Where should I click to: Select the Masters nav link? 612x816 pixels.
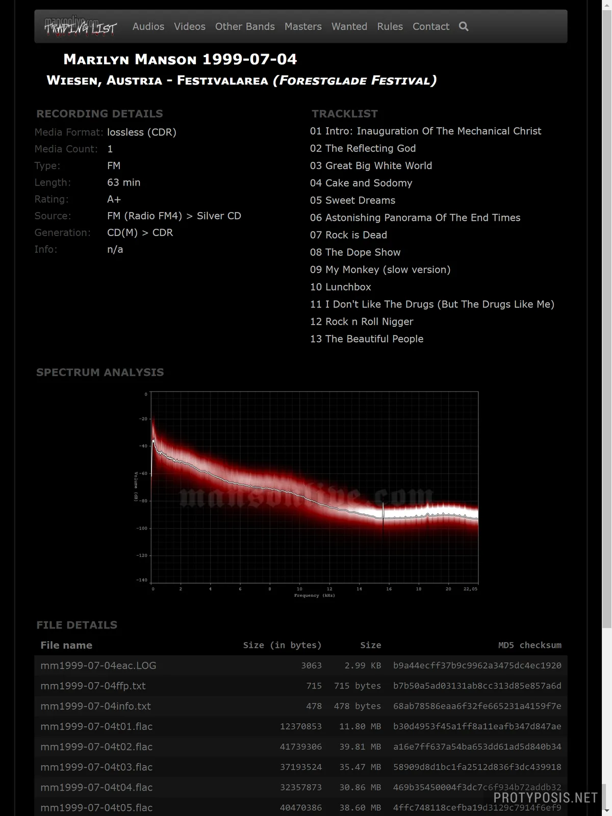tap(303, 27)
